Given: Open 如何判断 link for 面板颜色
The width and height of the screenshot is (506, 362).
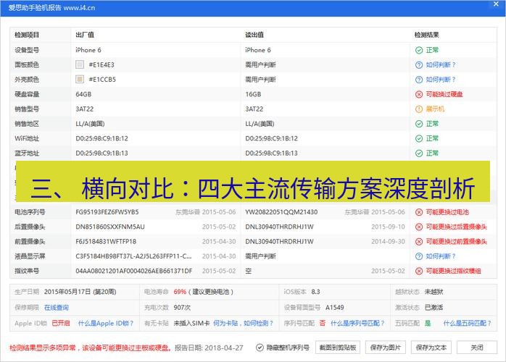Looking at the screenshot, I should point(441,64).
